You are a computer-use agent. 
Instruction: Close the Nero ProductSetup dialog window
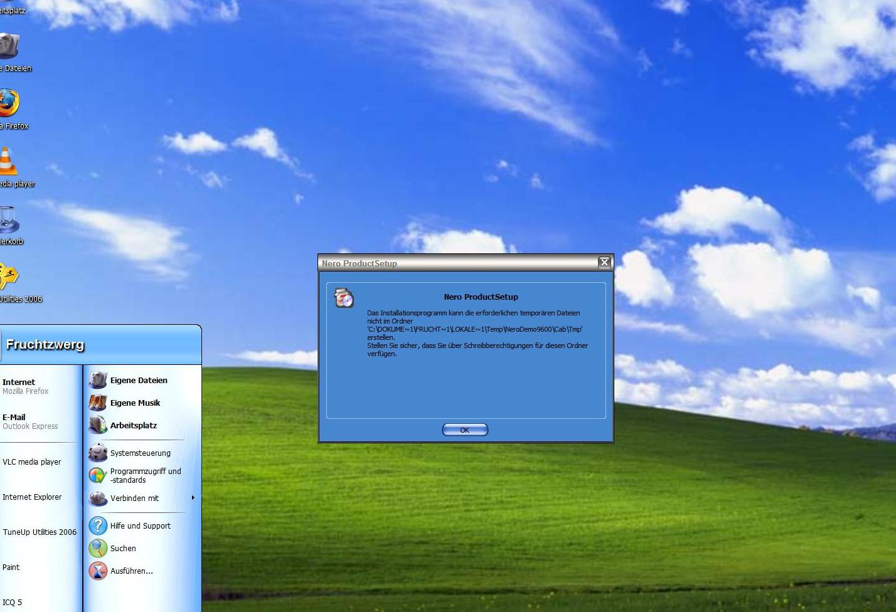point(604,263)
